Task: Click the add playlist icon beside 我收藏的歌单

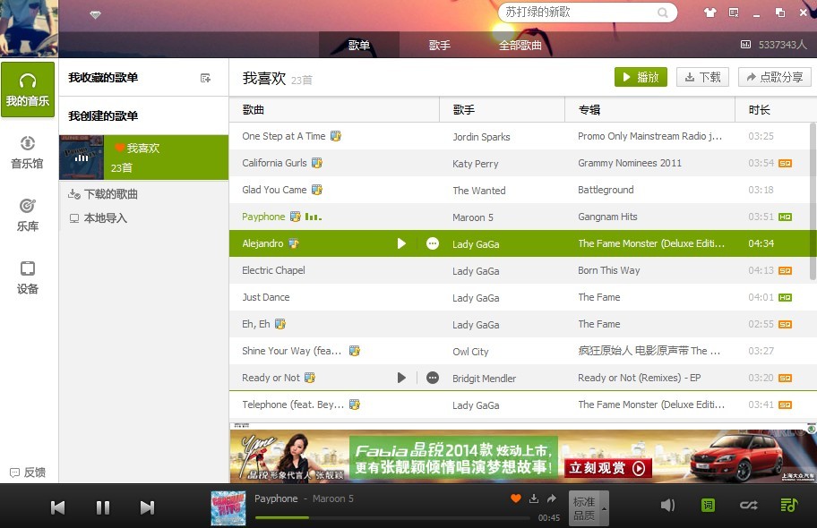Action: (x=205, y=78)
